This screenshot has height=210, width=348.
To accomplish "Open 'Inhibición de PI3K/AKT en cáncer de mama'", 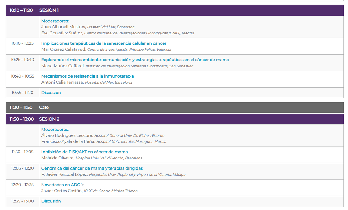I will point(85,152).
